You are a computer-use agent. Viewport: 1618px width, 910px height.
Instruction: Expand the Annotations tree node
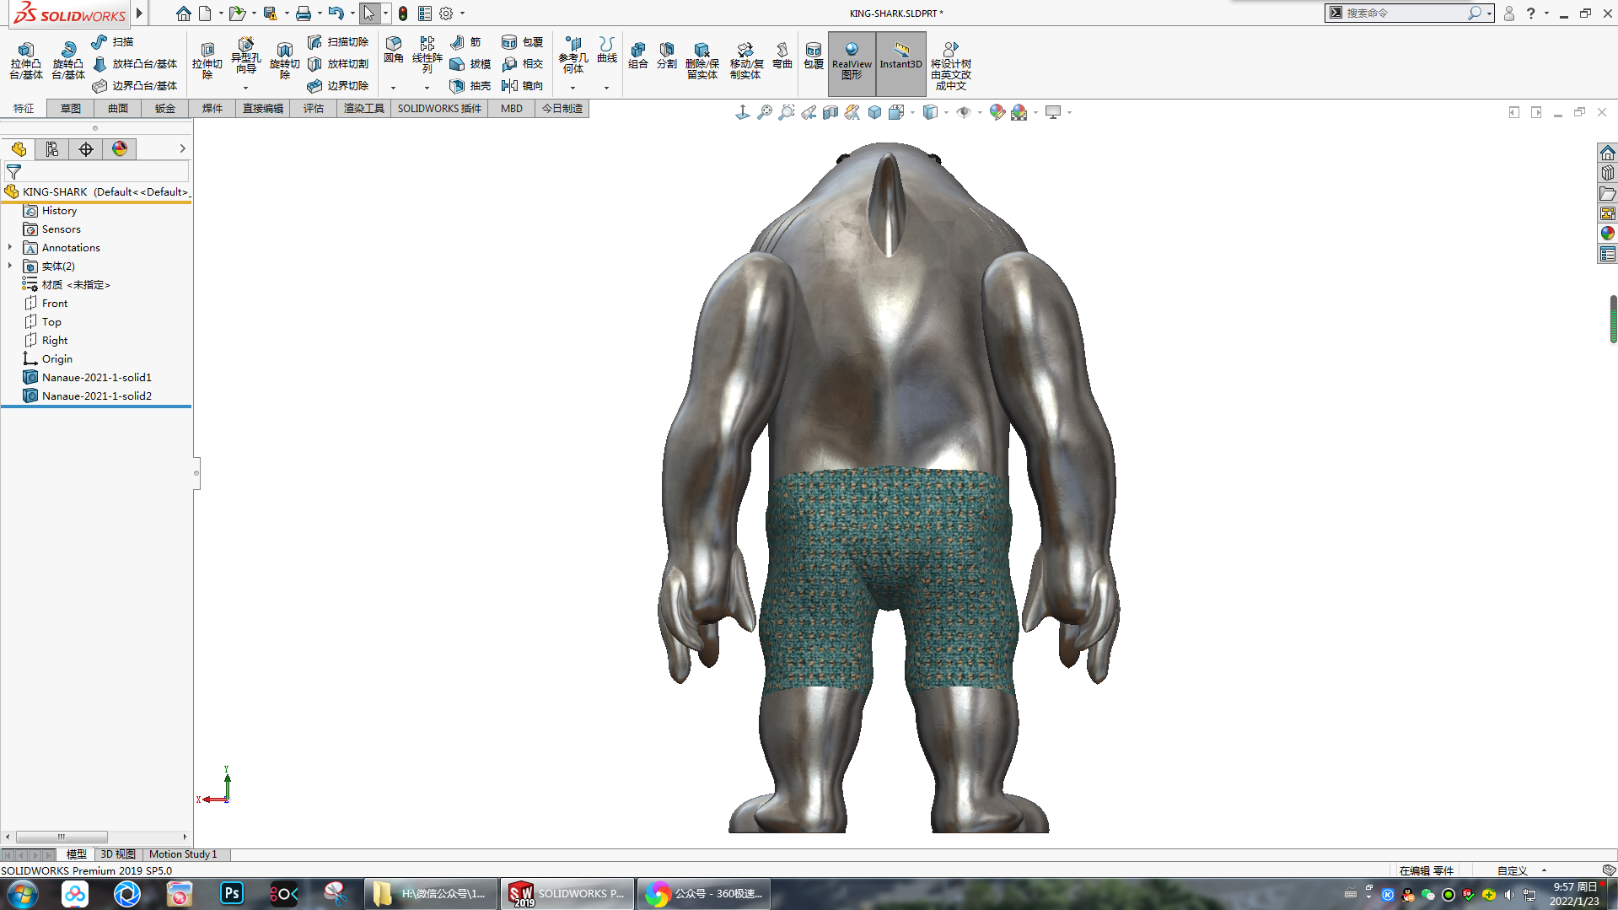coord(10,247)
